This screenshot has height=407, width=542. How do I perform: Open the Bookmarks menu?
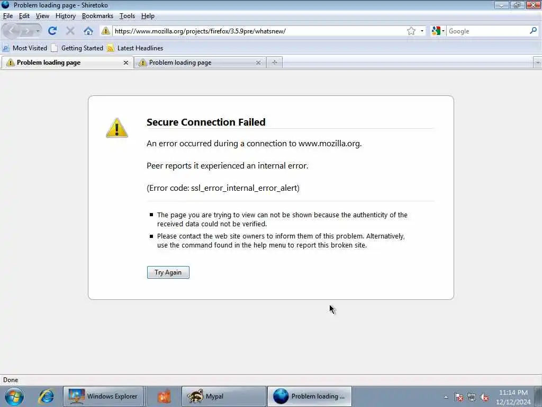(97, 16)
